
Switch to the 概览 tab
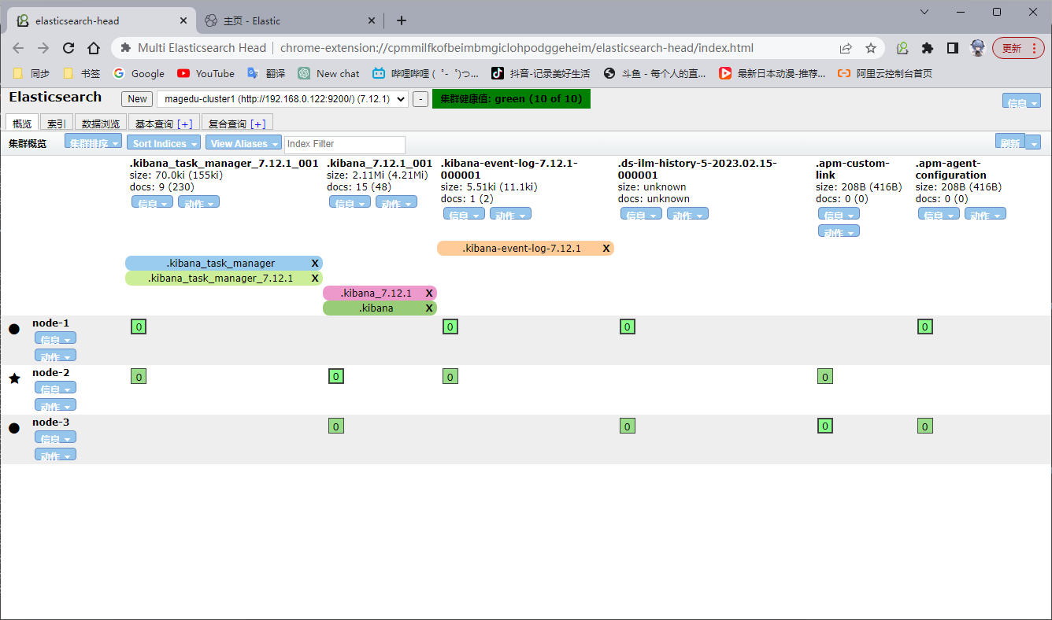22,123
